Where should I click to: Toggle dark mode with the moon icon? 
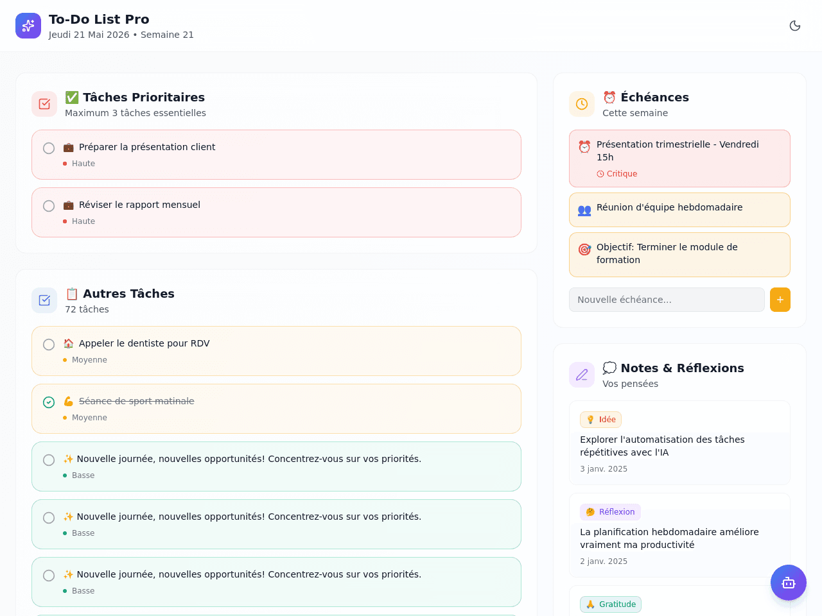click(x=795, y=26)
